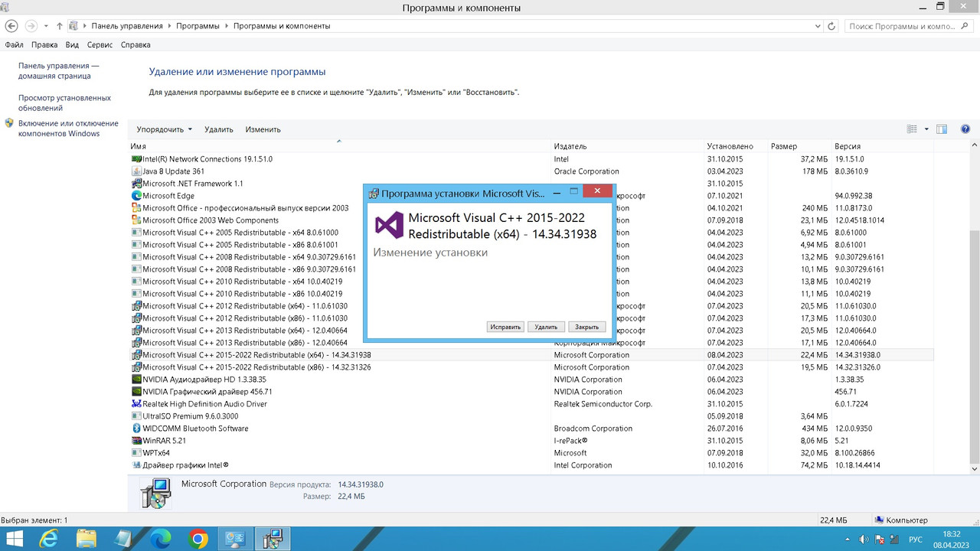
Task: Click the Microsoft Office 2003 Web Components icon
Action: 136,220
